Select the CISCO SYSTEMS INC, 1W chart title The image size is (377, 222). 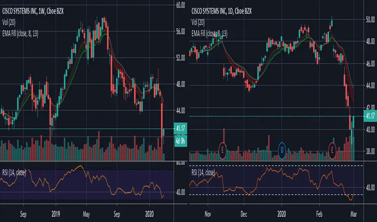pyautogui.click(x=33, y=11)
